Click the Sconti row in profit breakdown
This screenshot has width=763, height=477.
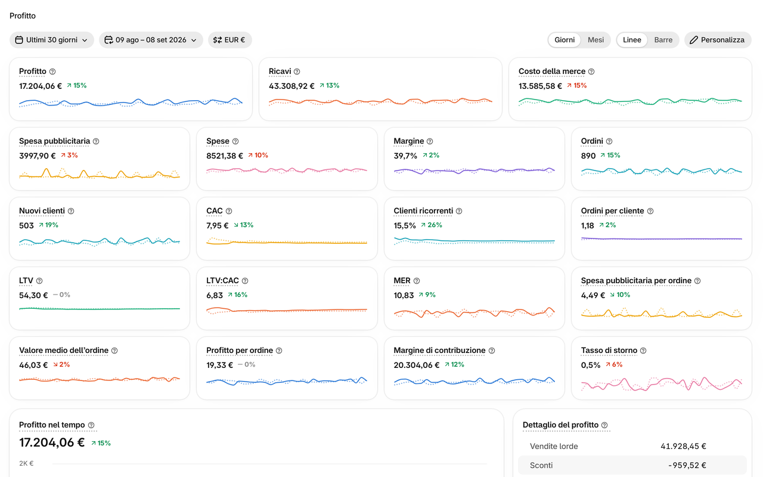(632, 465)
